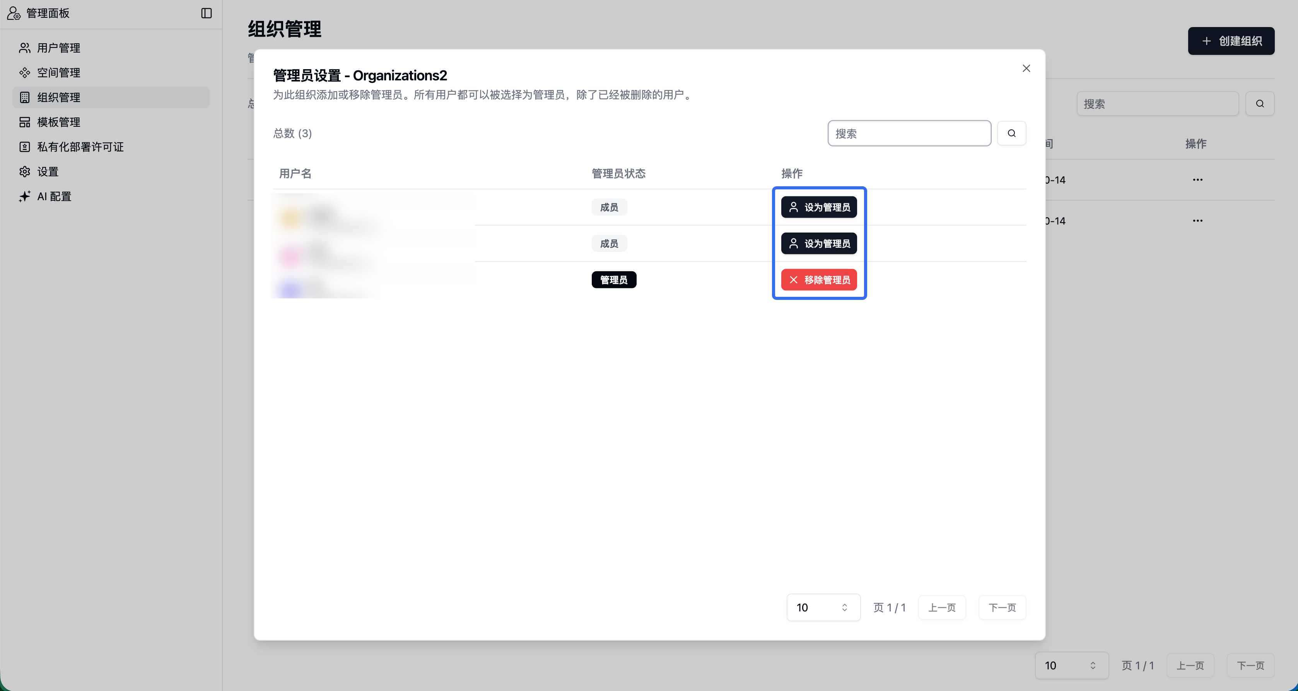The height and width of the screenshot is (691, 1298).
Task: Expand the background page size dropdown
Action: [x=1071, y=665]
